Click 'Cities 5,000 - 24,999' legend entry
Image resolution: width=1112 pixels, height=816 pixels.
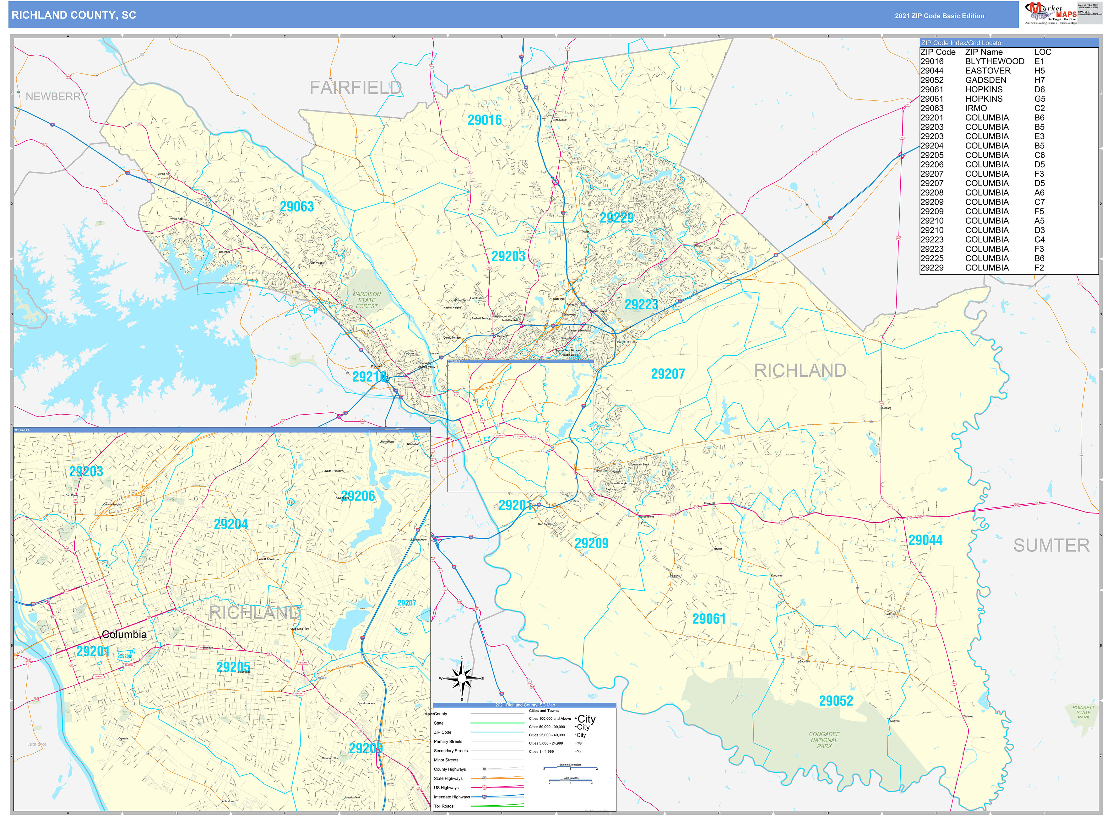pyautogui.click(x=545, y=744)
